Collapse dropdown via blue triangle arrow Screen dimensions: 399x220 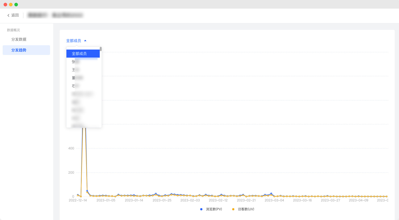click(85, 41)
